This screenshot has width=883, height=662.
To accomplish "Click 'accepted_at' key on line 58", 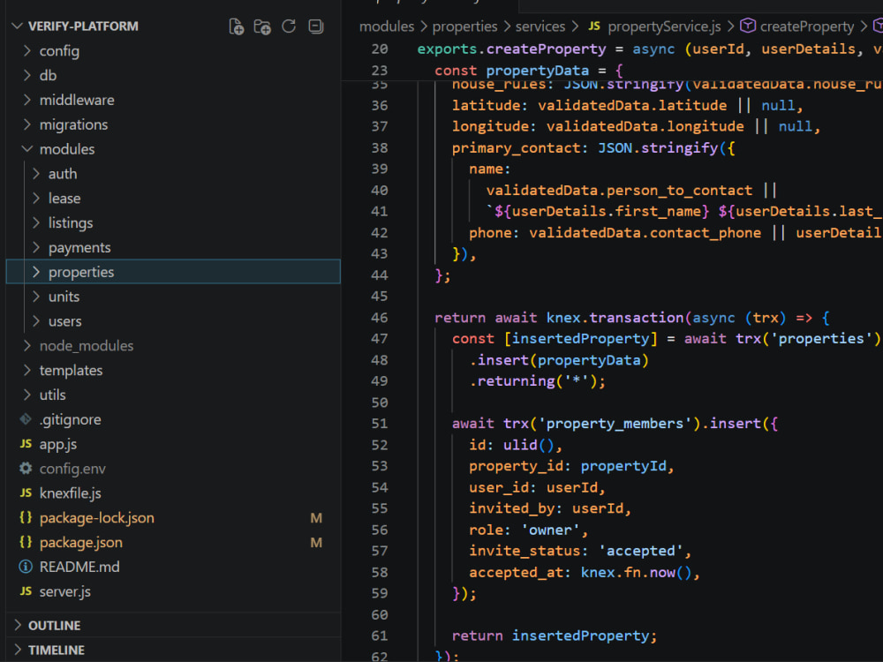I will pyautogui.click(x=516, y=572).
